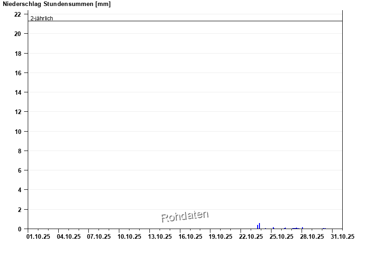
Task: Click the date label 10.10.25
Action: coord(129,236)
